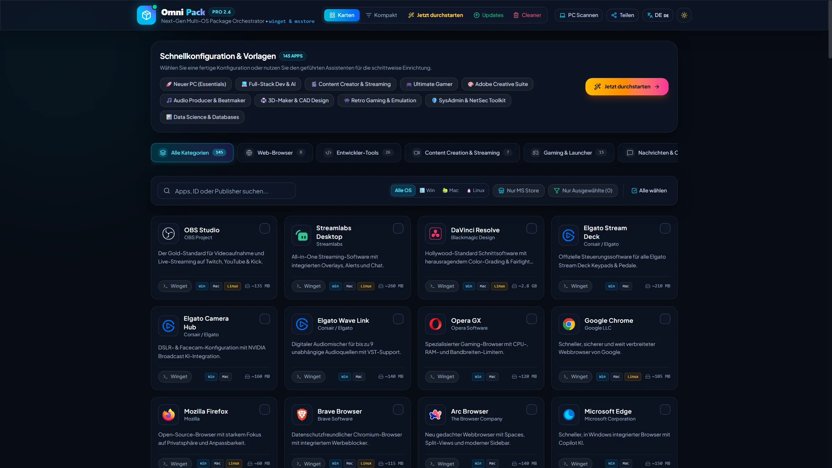Open the Gaming & Launcher category tab
832x468 pixels.
click(x=569, y=153)
